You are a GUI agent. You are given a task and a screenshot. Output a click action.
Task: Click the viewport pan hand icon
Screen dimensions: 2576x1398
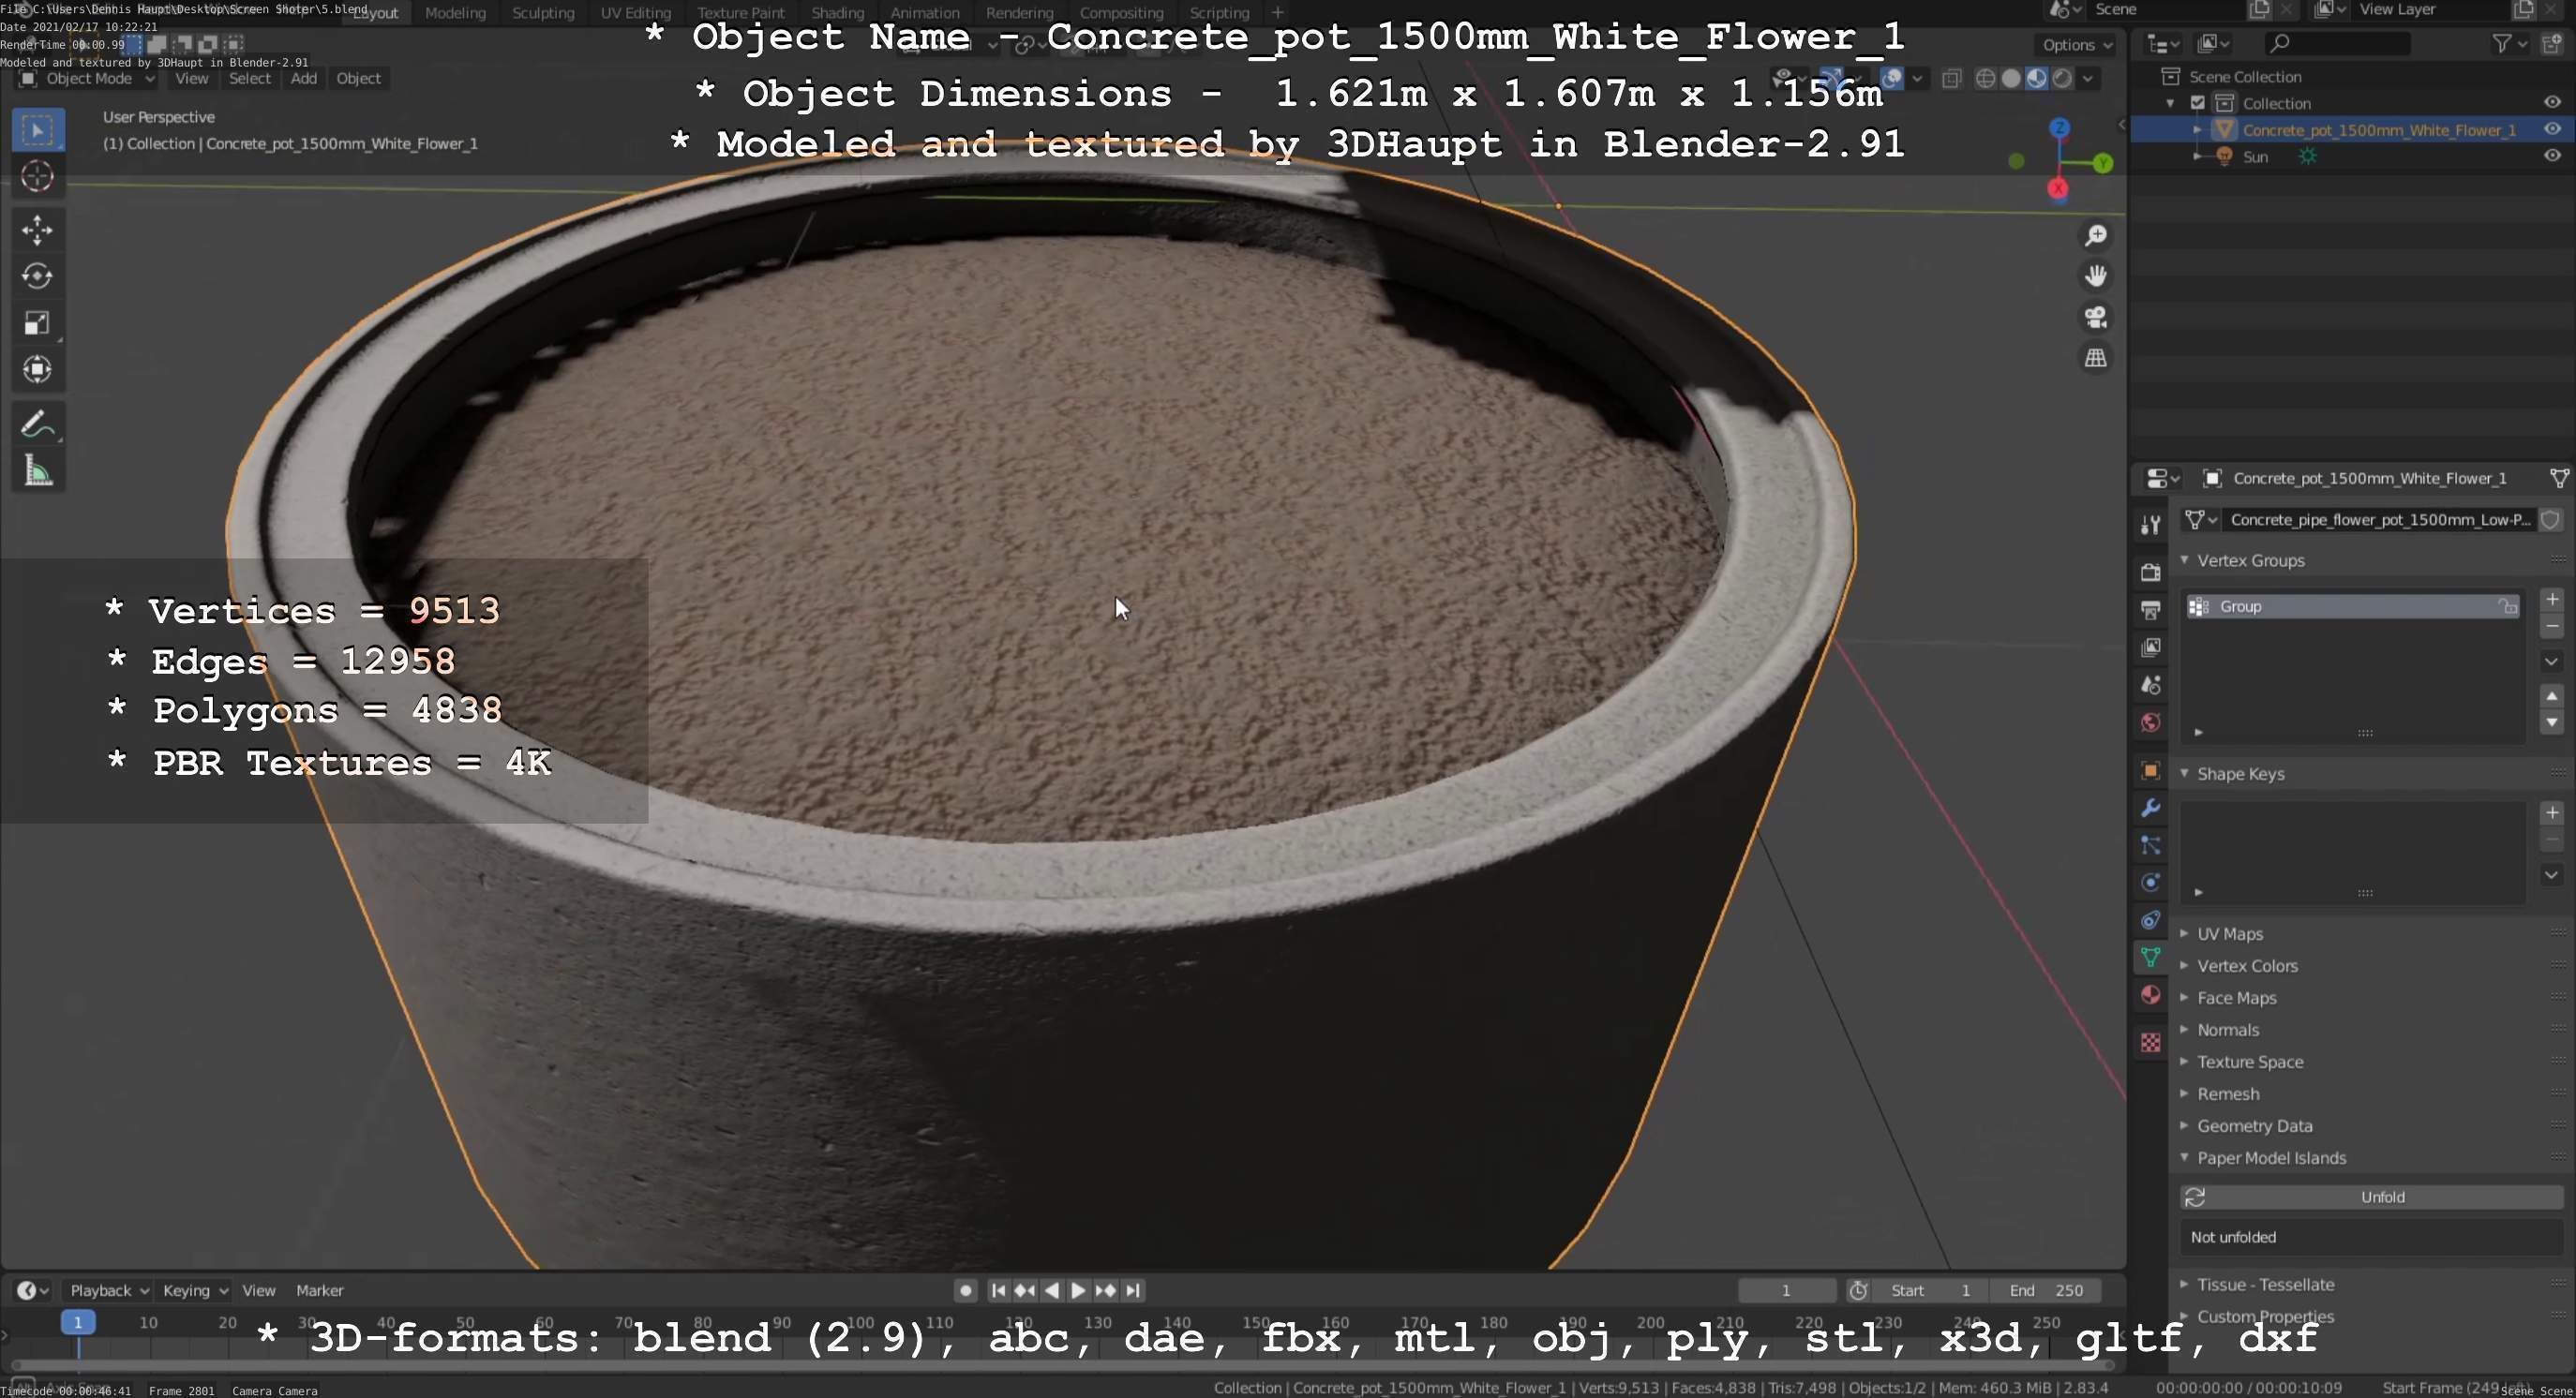pyautogui.click(x=2096, y=275)
